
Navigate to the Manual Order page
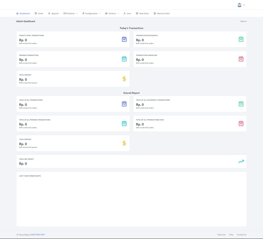(x=162, y=13)
